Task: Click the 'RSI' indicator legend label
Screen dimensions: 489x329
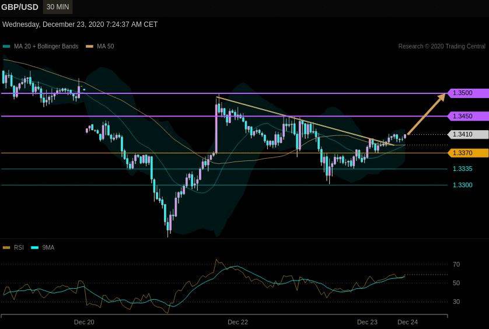Action: tap(19, 247)
